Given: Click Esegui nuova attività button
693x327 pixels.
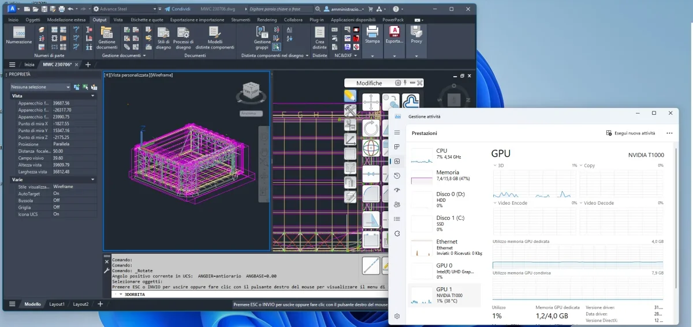Looking at the screenshot, I should (631, 133).
